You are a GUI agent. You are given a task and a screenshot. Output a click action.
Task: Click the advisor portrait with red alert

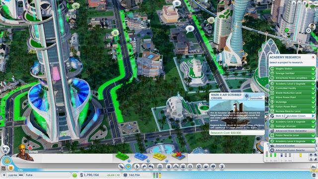25,153
